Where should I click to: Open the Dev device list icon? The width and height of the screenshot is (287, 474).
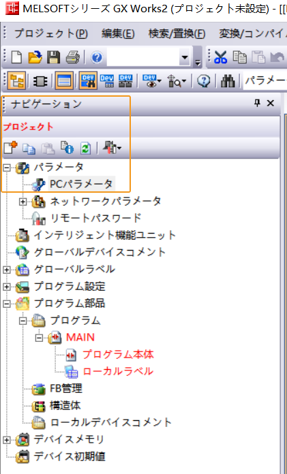coord(107,81)
